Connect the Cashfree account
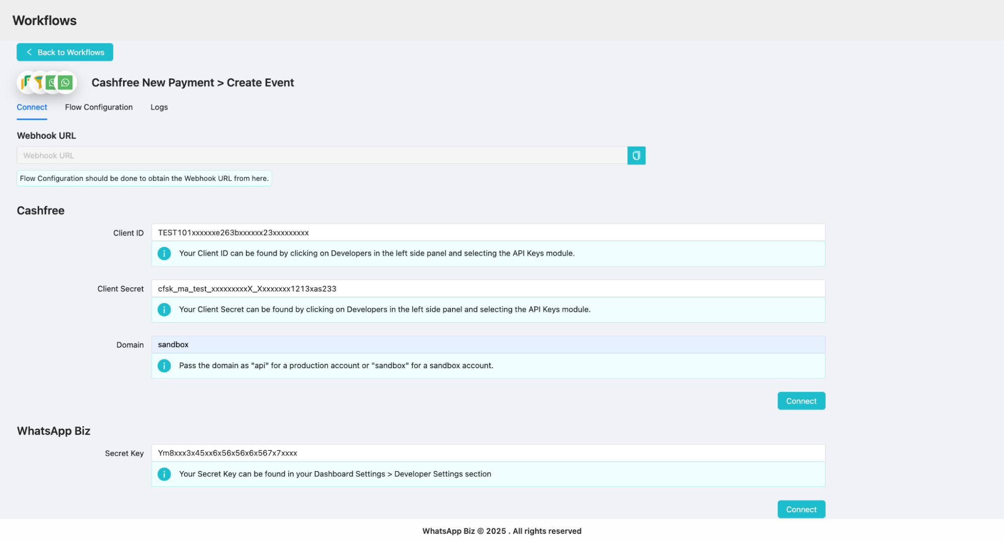Viewport: 1004px width, 542px height. pyautogui.click(x=801, y=401)
